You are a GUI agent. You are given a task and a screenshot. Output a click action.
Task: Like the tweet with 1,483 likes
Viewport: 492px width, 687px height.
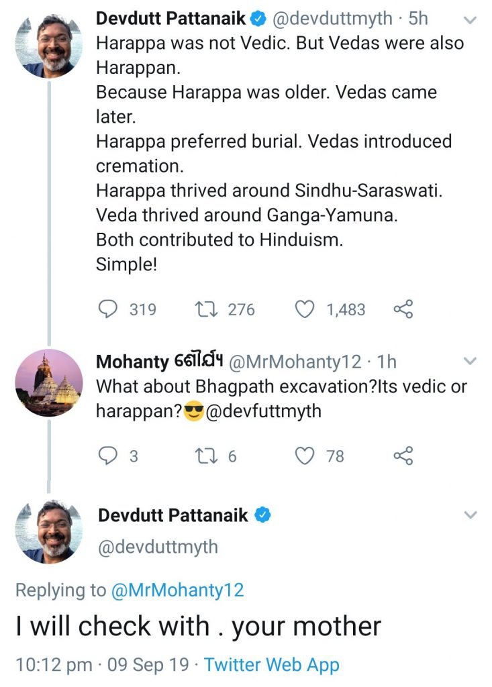pos(305,309)
